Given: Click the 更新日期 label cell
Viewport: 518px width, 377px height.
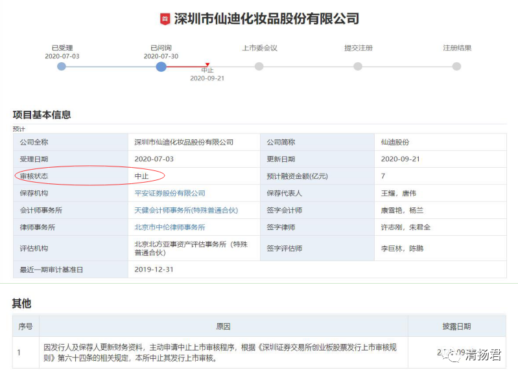Looking at the screenshot, I should click(x=317, y=159).
